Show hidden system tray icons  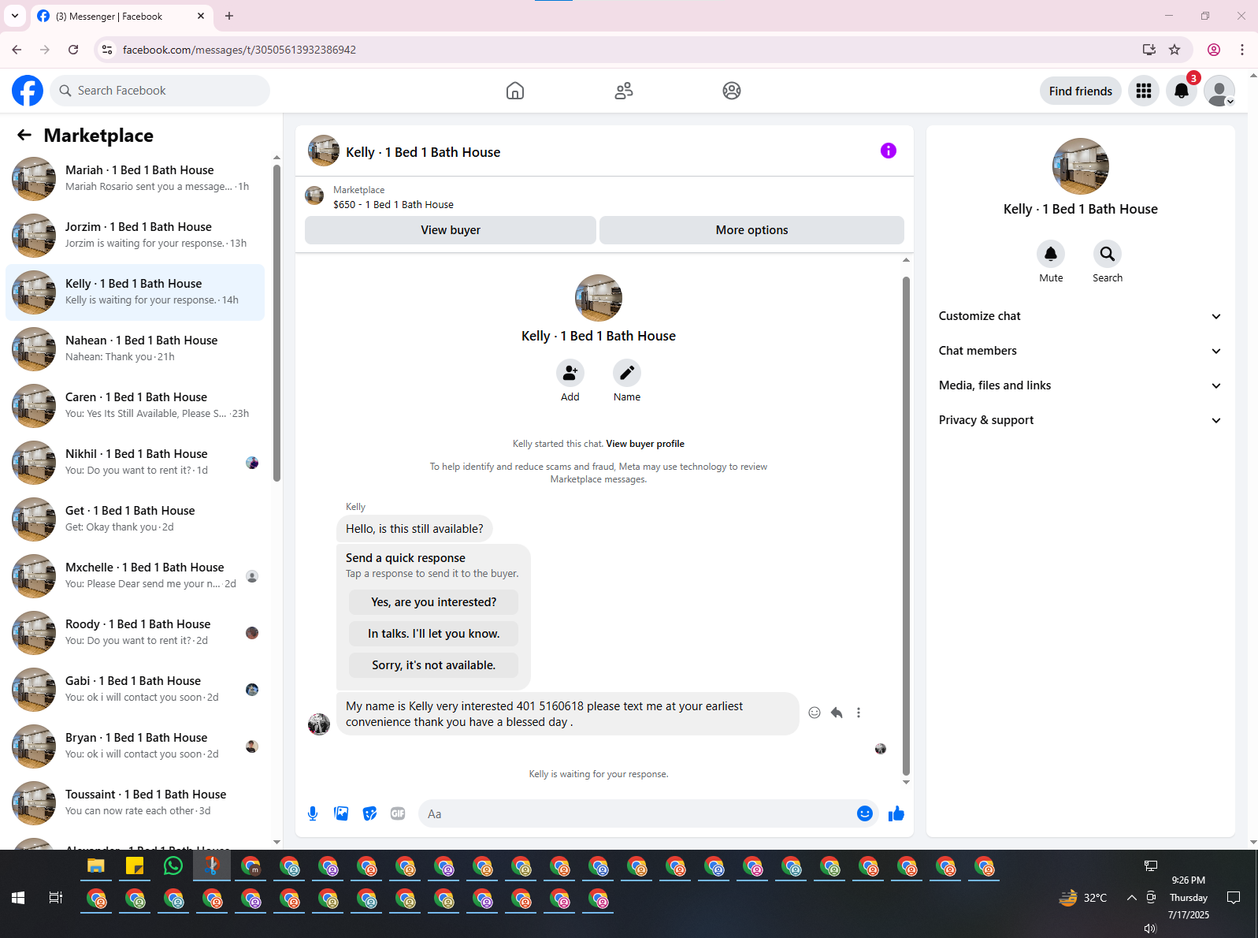tap(1131, 897)
